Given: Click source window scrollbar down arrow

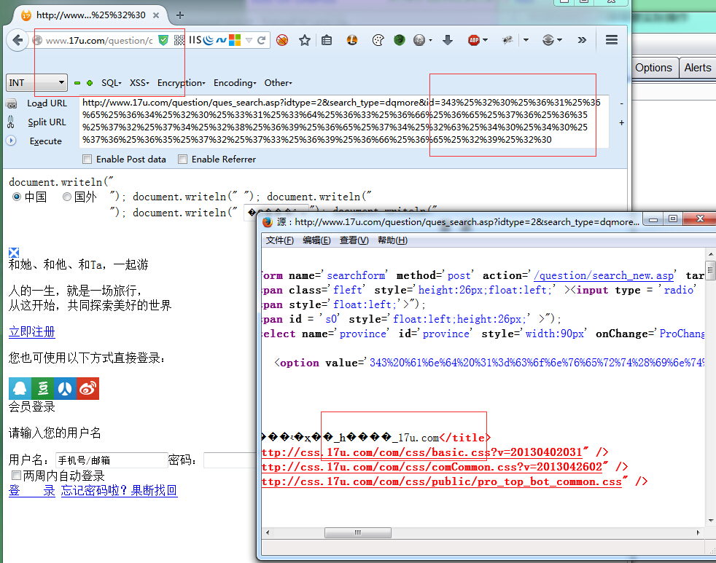Looking at the screenshot, I should [710, 521].
